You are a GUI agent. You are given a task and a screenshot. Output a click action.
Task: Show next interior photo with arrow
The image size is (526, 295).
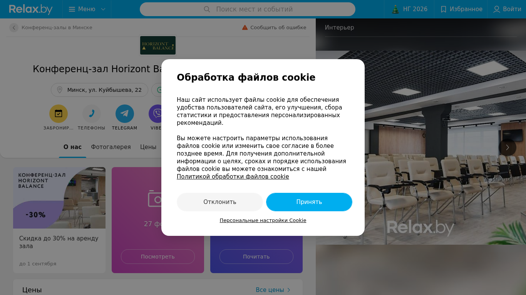[508, 147]
